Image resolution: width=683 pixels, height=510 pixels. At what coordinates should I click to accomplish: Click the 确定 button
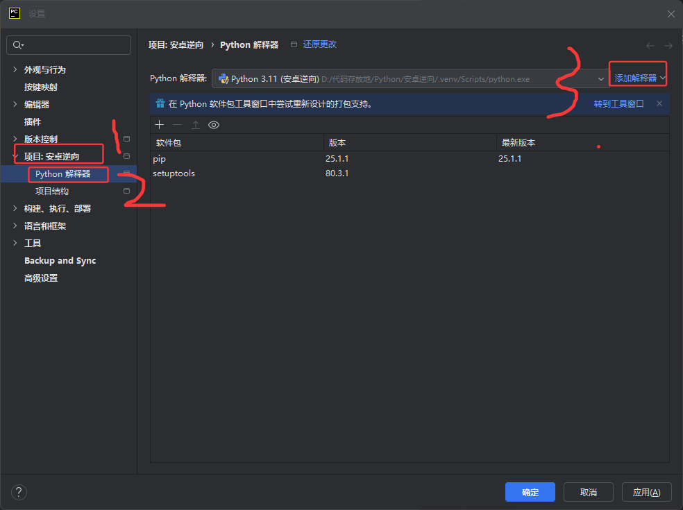click(x=530, y=492)
